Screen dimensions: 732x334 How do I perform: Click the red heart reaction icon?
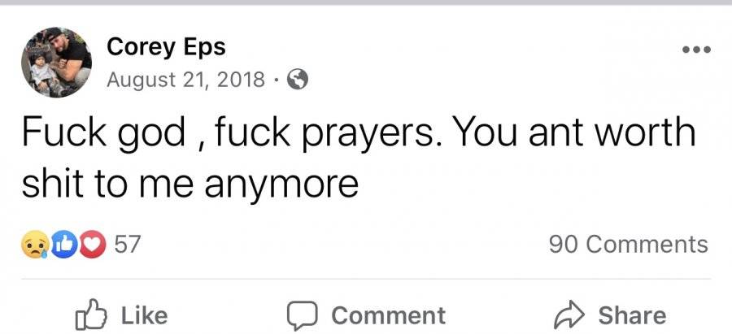pos(93,245)
